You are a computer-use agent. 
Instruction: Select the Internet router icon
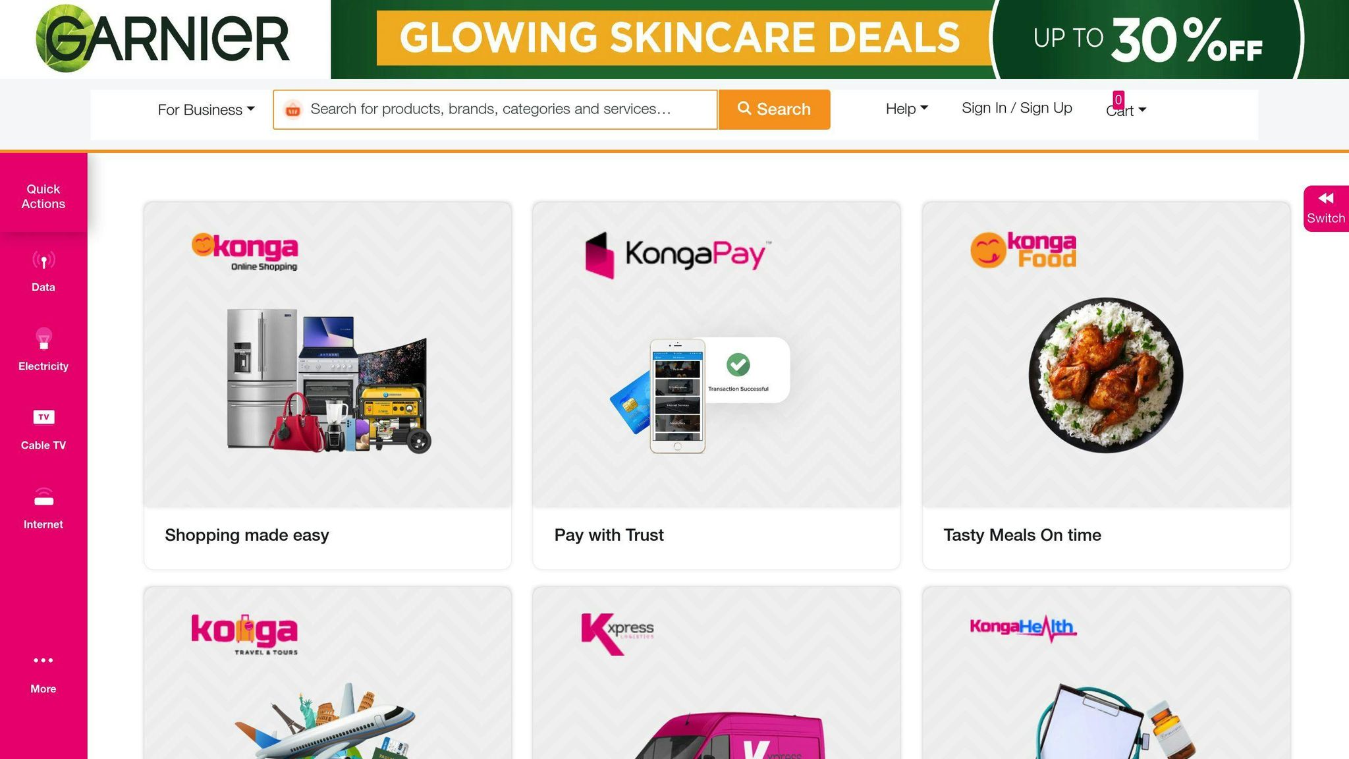click(43, 497)
